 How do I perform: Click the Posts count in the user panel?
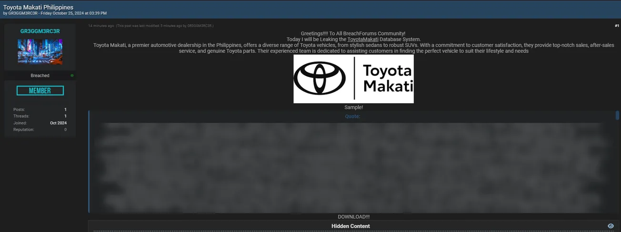tap(65, 109)
